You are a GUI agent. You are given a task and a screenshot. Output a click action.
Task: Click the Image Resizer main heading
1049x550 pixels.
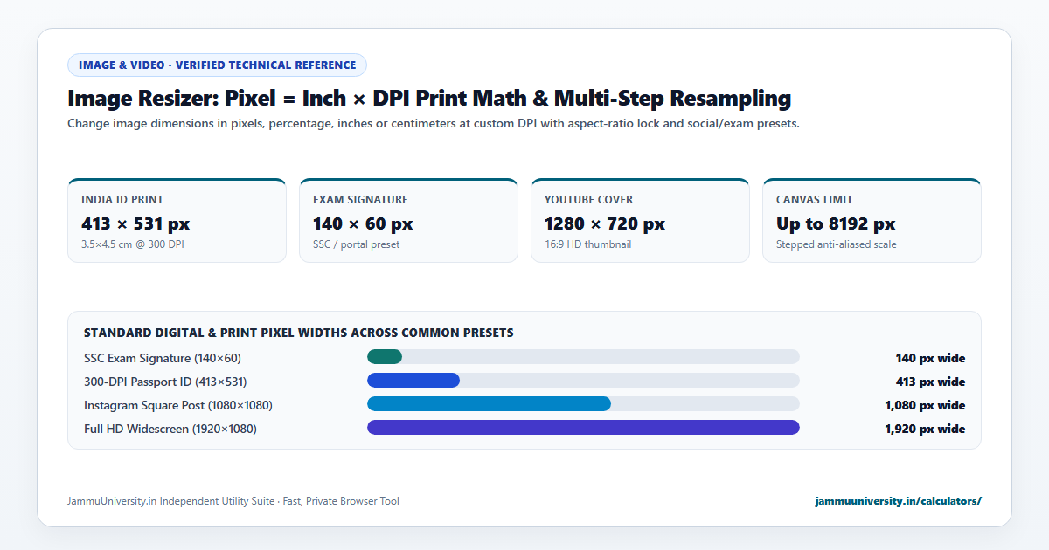[x=429, y=98]
